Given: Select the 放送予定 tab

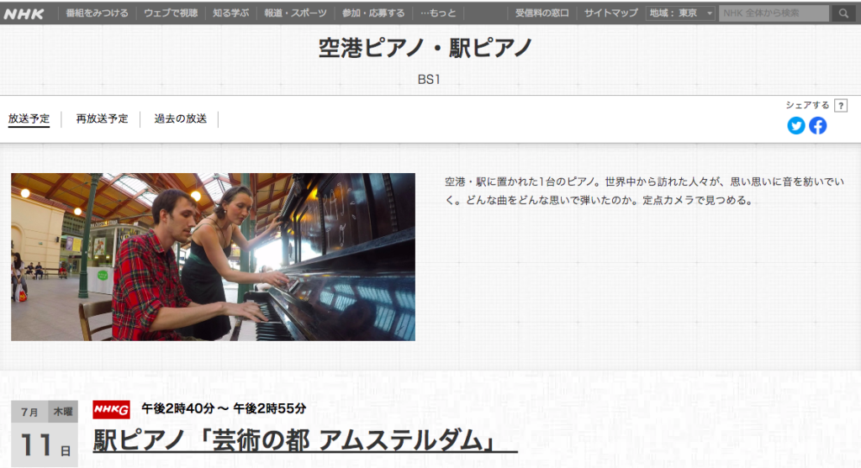Looking at the screenshot, I should tap(29, 118).
